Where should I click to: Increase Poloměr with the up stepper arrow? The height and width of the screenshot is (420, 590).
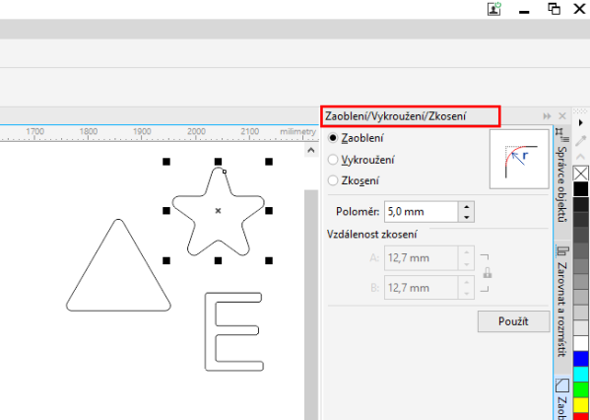click(x=466, y=207)
